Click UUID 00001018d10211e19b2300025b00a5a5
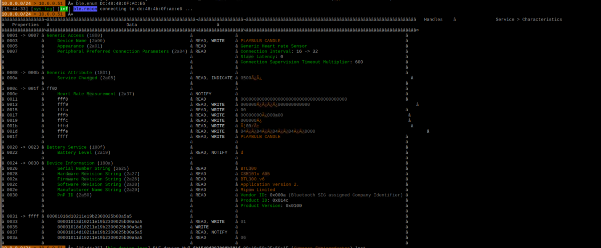The width and height of the screenshot is (601, 248). [x=100, y=227]
